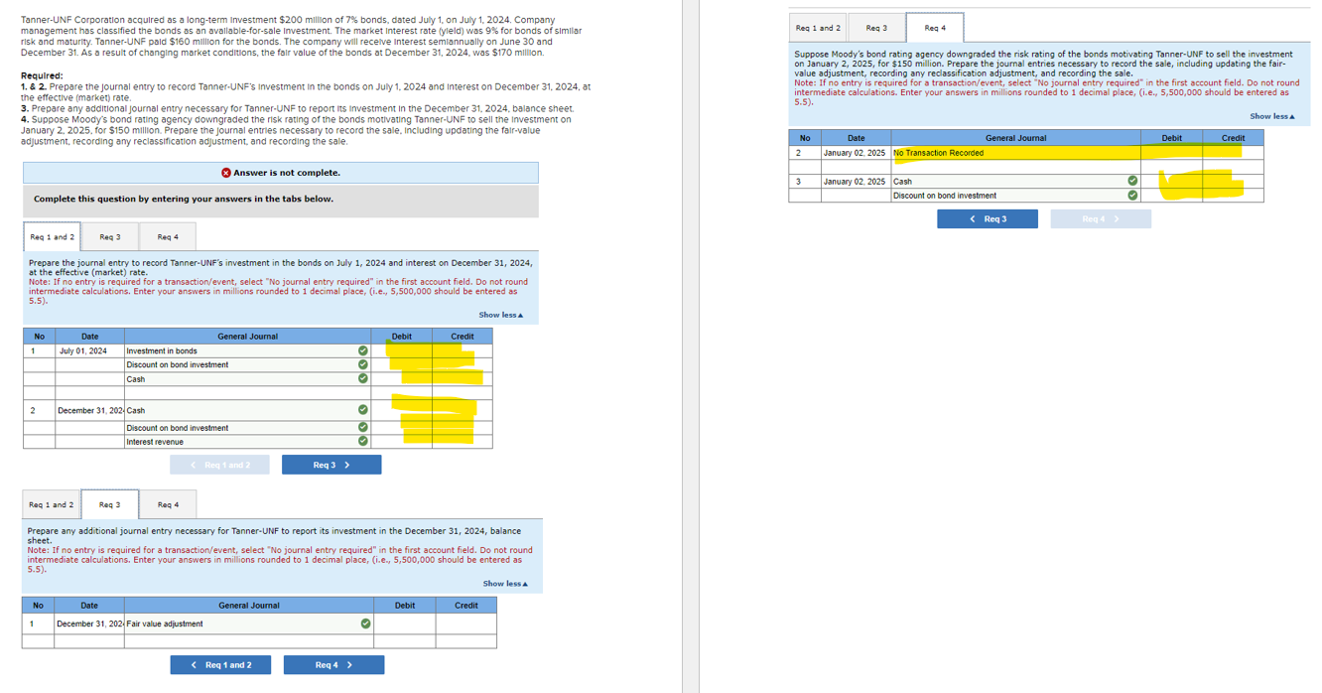Click disabled '< Req 1 and 2' button
The height and width of the screenshot is (693, 1322).
(220, 465)
